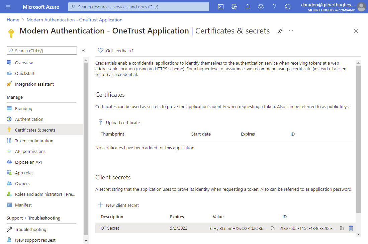Click Got feedback? button

[116, 51]
